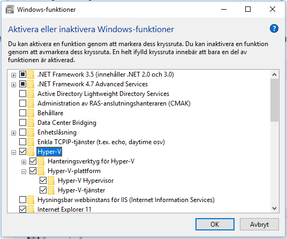This screenshot has height=239, width=287.
Task: Open the blue help question mark icon
Action: 274,28
